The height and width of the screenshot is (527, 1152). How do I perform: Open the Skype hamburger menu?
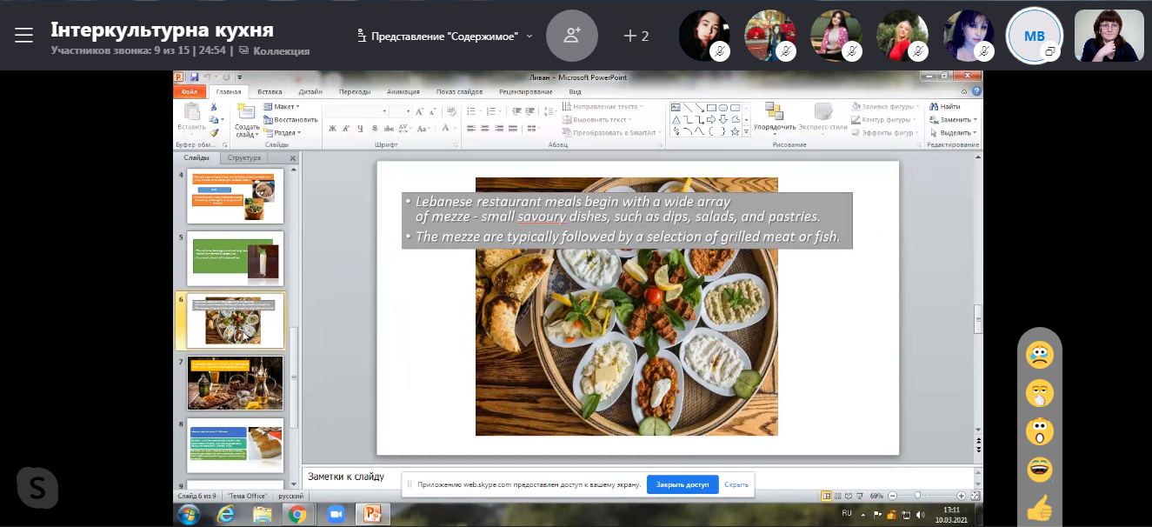coord(23,35)
